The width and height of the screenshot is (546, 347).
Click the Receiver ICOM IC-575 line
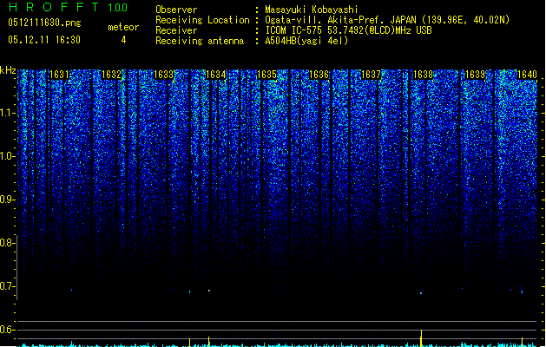click(349, 30)
